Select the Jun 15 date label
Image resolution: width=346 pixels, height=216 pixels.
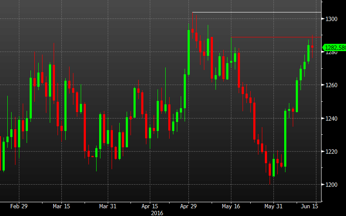click(310, 206)
